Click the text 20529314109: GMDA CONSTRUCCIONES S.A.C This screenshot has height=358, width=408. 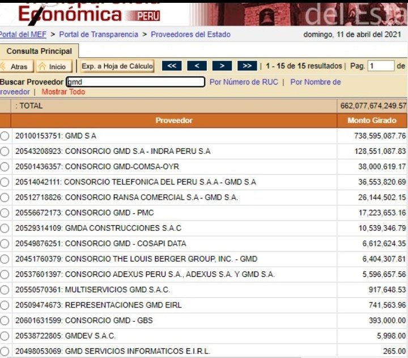tap(98, 228)
